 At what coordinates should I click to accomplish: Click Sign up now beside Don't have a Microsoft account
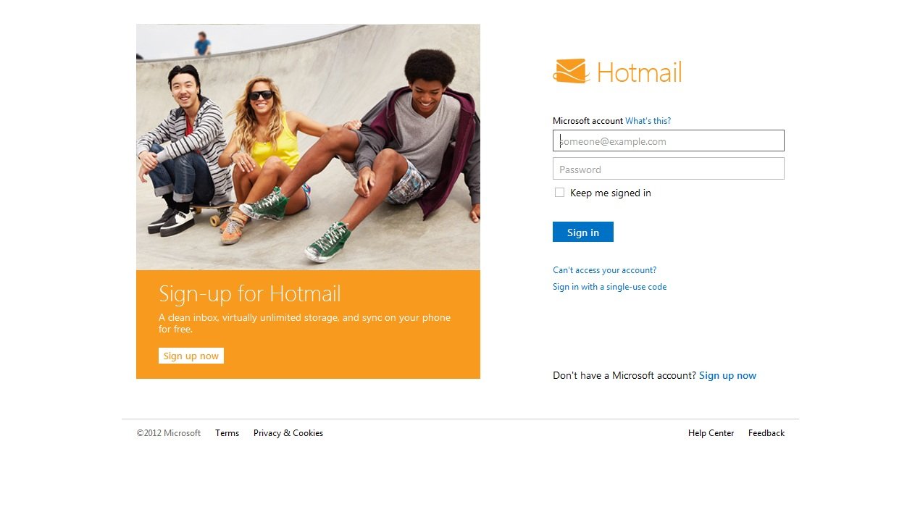pos(727,375)
